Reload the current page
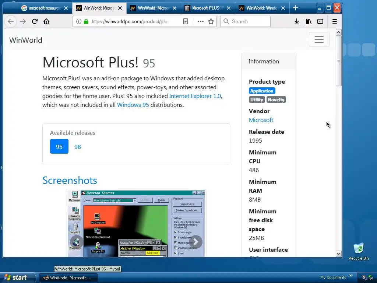This screenshot has width=377, height=283. 35,21
